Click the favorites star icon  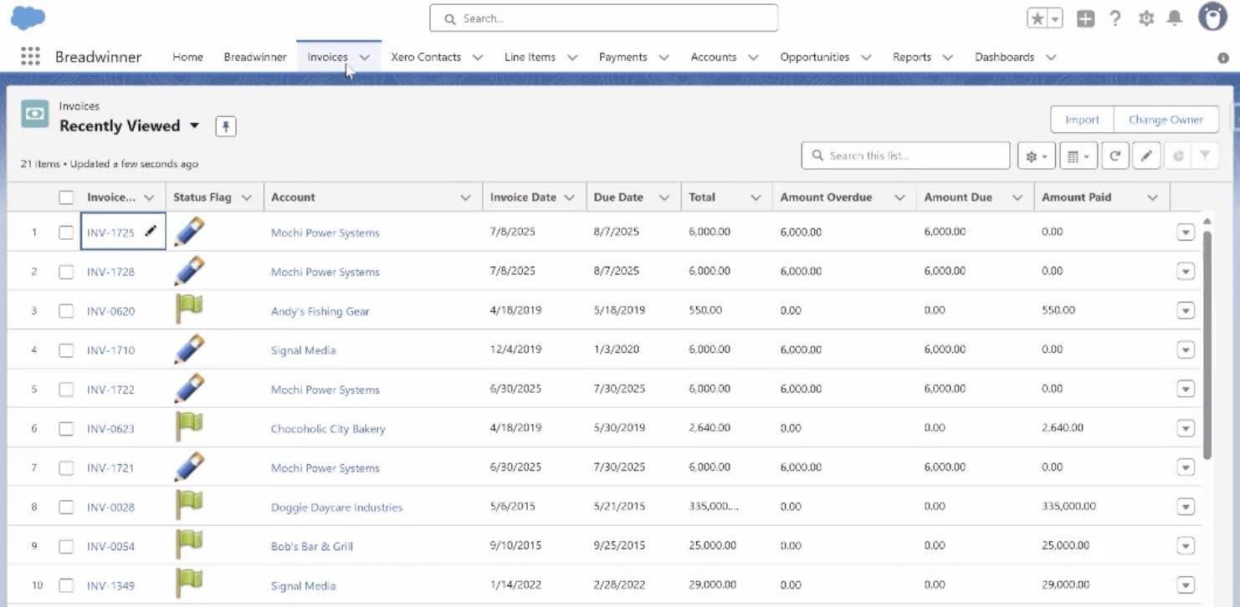click(1038, 18)
